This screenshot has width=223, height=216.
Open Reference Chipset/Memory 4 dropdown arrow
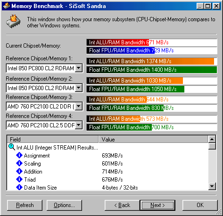click(79, 125)
